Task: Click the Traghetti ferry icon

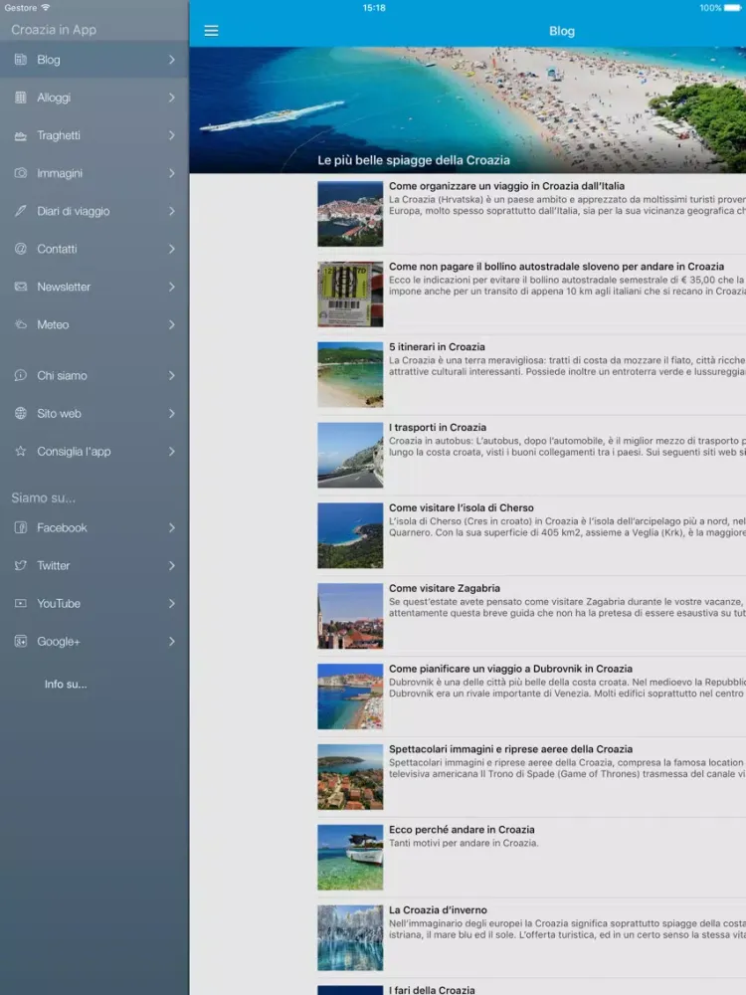Action: [21, 135]
